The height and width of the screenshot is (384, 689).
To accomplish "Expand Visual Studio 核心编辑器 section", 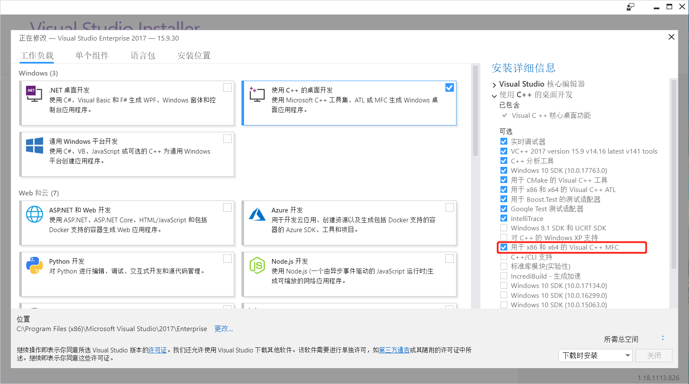I will pos(494,85).
